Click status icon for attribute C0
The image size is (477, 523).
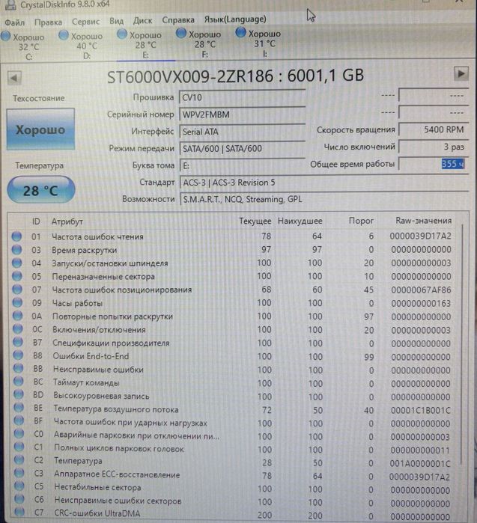[x=19, y=434]
